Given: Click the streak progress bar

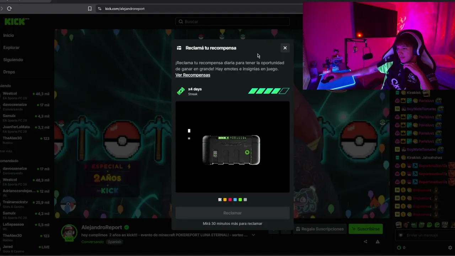Looking at the screenshot, I should pyautogui.click(x=269, y=91).
